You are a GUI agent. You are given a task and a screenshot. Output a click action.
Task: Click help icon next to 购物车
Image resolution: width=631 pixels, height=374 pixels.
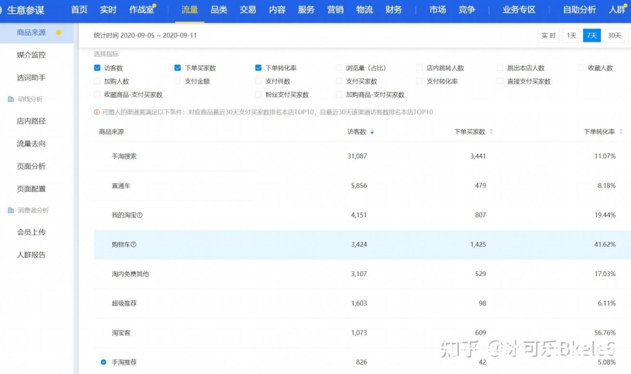tap(133, 245)
